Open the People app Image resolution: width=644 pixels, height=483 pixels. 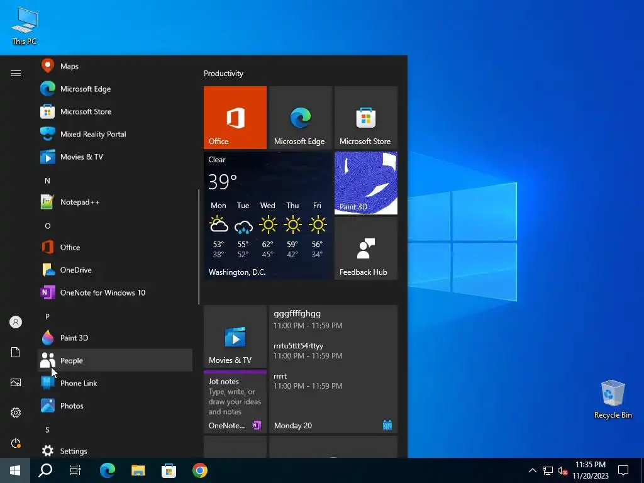(115, 360)
